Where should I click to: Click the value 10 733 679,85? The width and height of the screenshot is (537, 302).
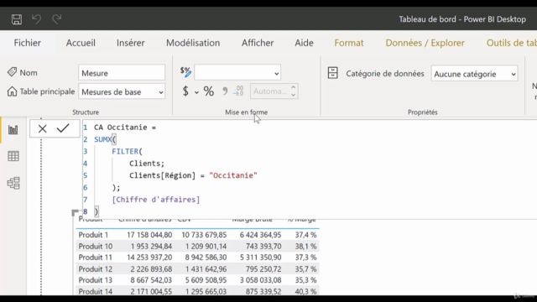204,235
